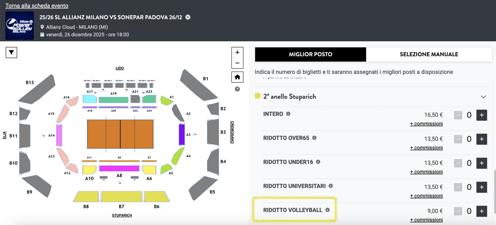Go back via Torna alla scheda evento
The width and height of the screenshot is (496, 225).
point(37,6)
